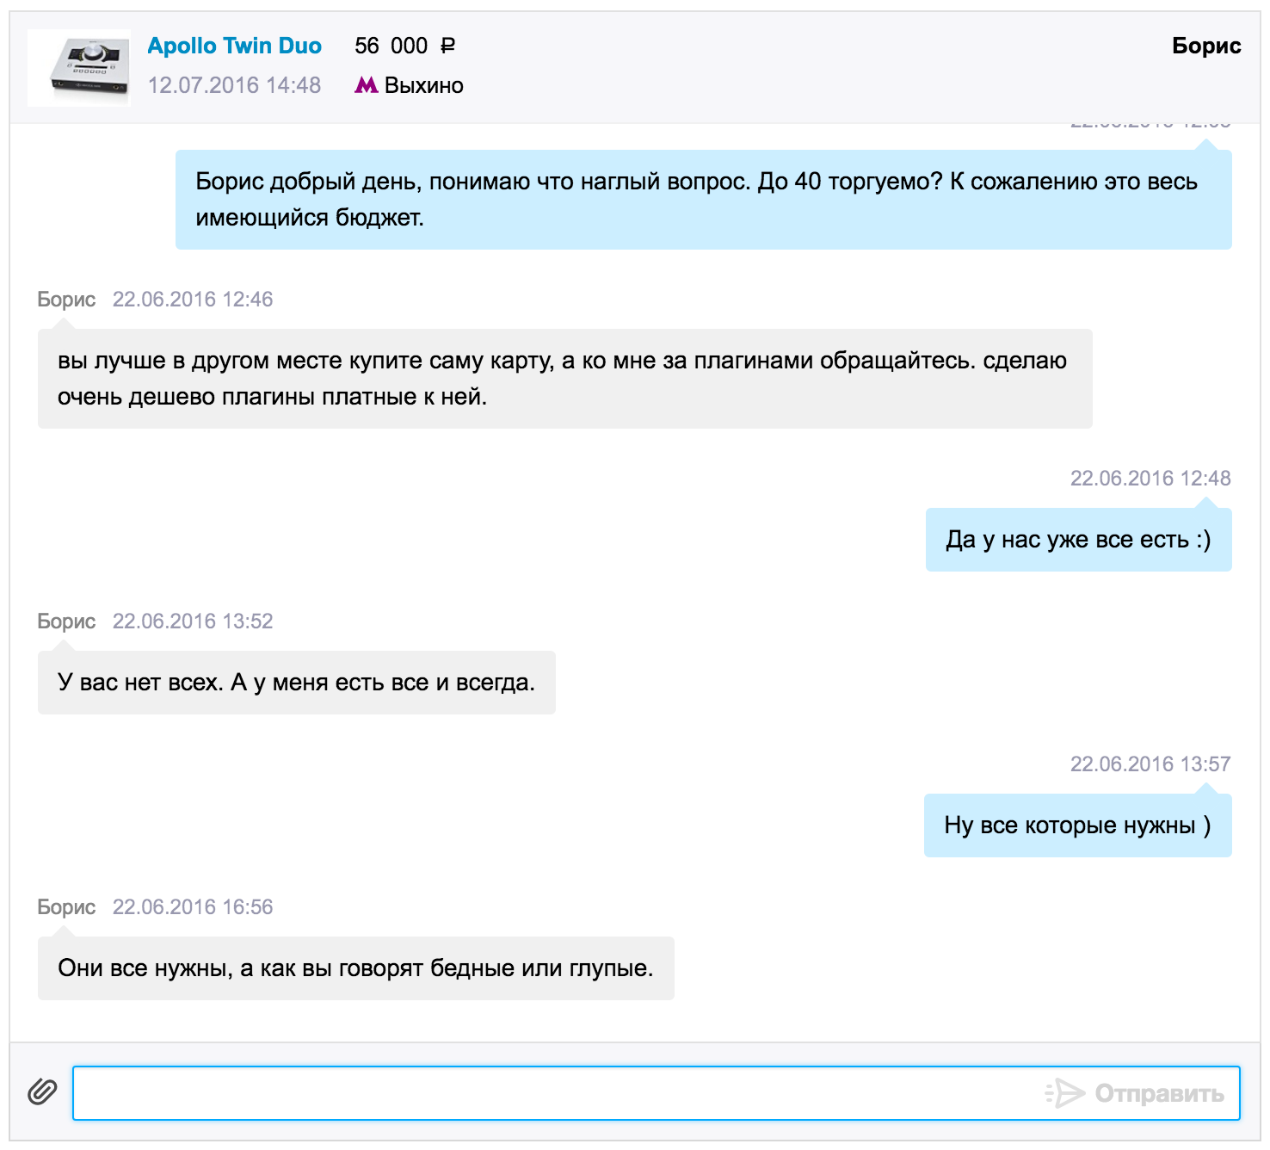Screen dimensions: 1270x1150
Task: Click the timestamp 22.06.2016 12:46
Action: coord(193,300)
